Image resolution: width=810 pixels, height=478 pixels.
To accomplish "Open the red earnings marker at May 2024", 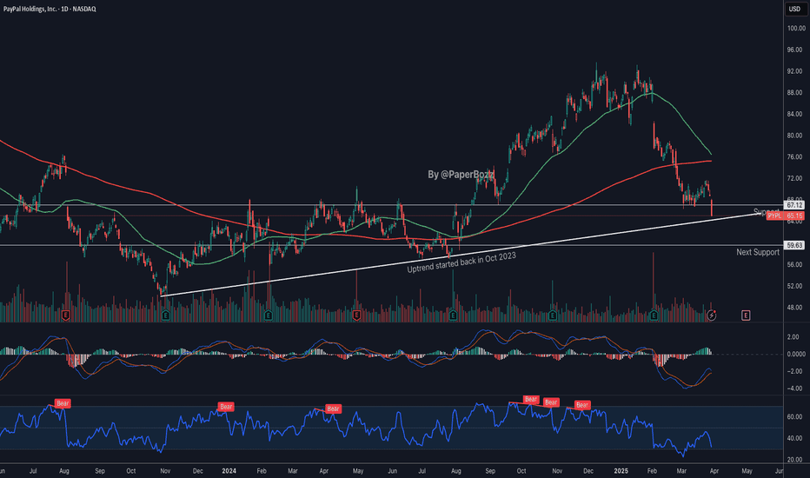I will (x=356, y=315).
